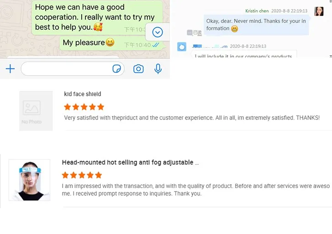Click the Head-mounted product star rating
This screenshot has height=234, width=332.
82,175
